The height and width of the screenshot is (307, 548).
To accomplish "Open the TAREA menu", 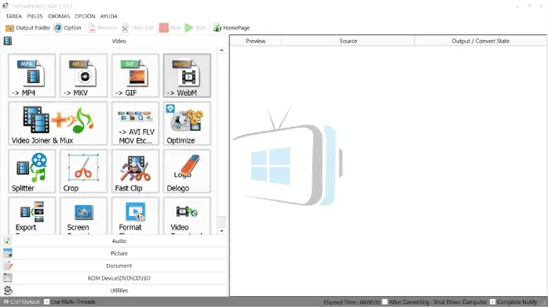I will coord(13,16).
